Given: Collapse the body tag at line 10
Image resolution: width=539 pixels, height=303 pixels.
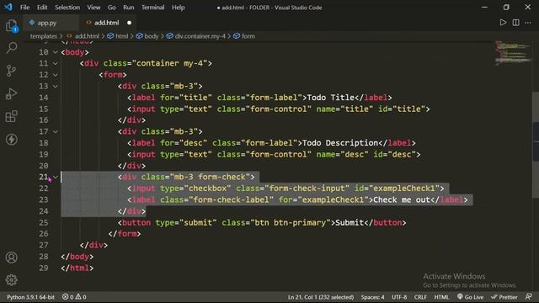Looking at the screenshot, I should tap(55, 52).
